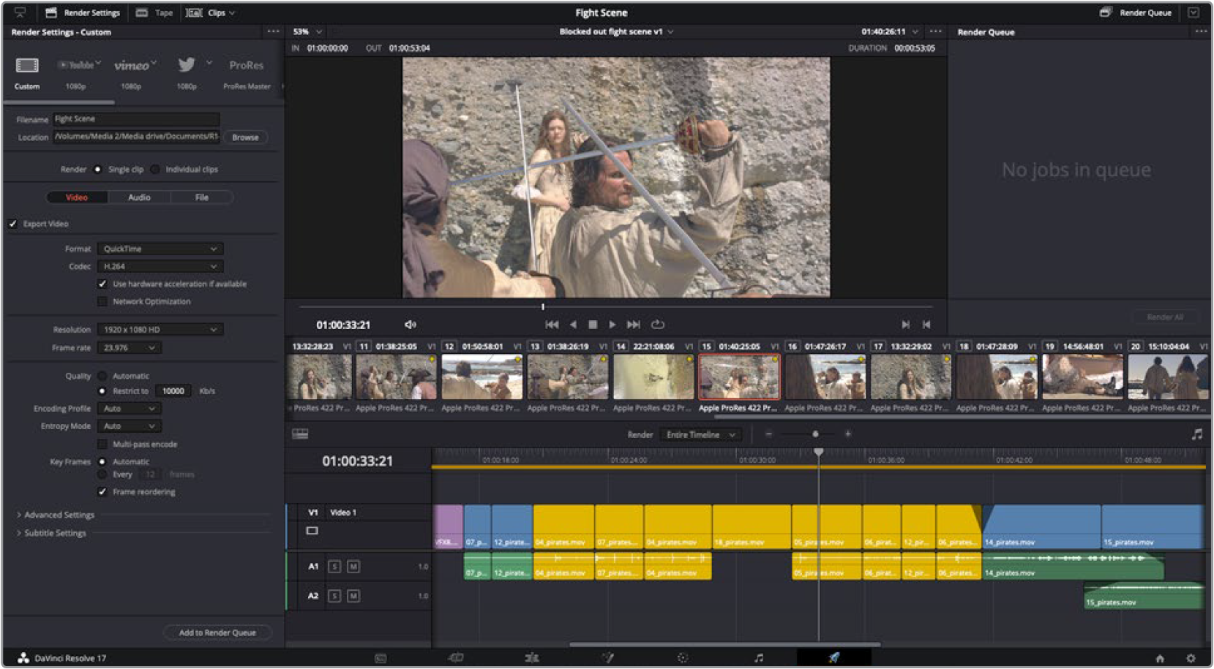
Task: Open the Media page icon
Action: (x=381, y=658)
